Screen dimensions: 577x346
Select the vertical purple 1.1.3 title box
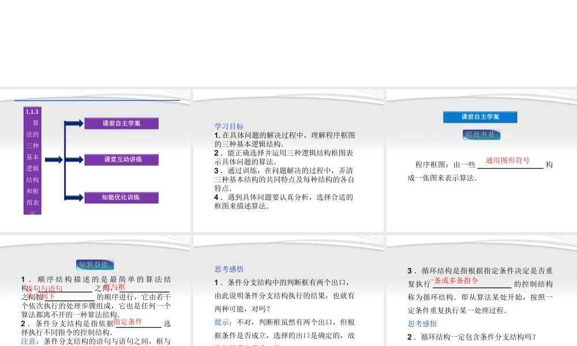click(x=32, y=160)
